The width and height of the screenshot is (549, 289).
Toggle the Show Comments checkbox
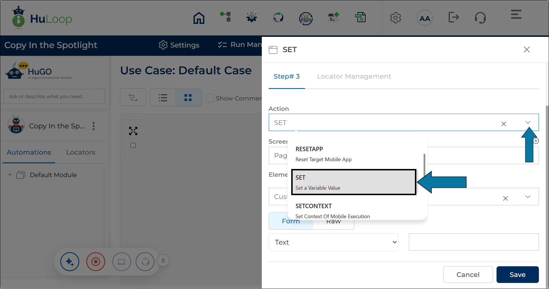tap(210, 98)
